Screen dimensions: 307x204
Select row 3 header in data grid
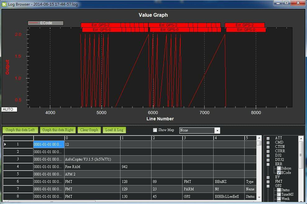[x=18, y=159]
